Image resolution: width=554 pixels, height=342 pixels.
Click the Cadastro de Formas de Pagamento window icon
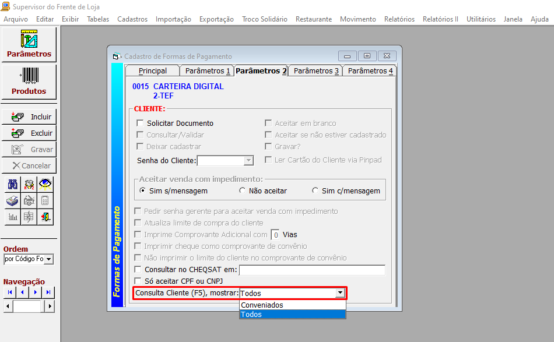[x=117, y=57]
